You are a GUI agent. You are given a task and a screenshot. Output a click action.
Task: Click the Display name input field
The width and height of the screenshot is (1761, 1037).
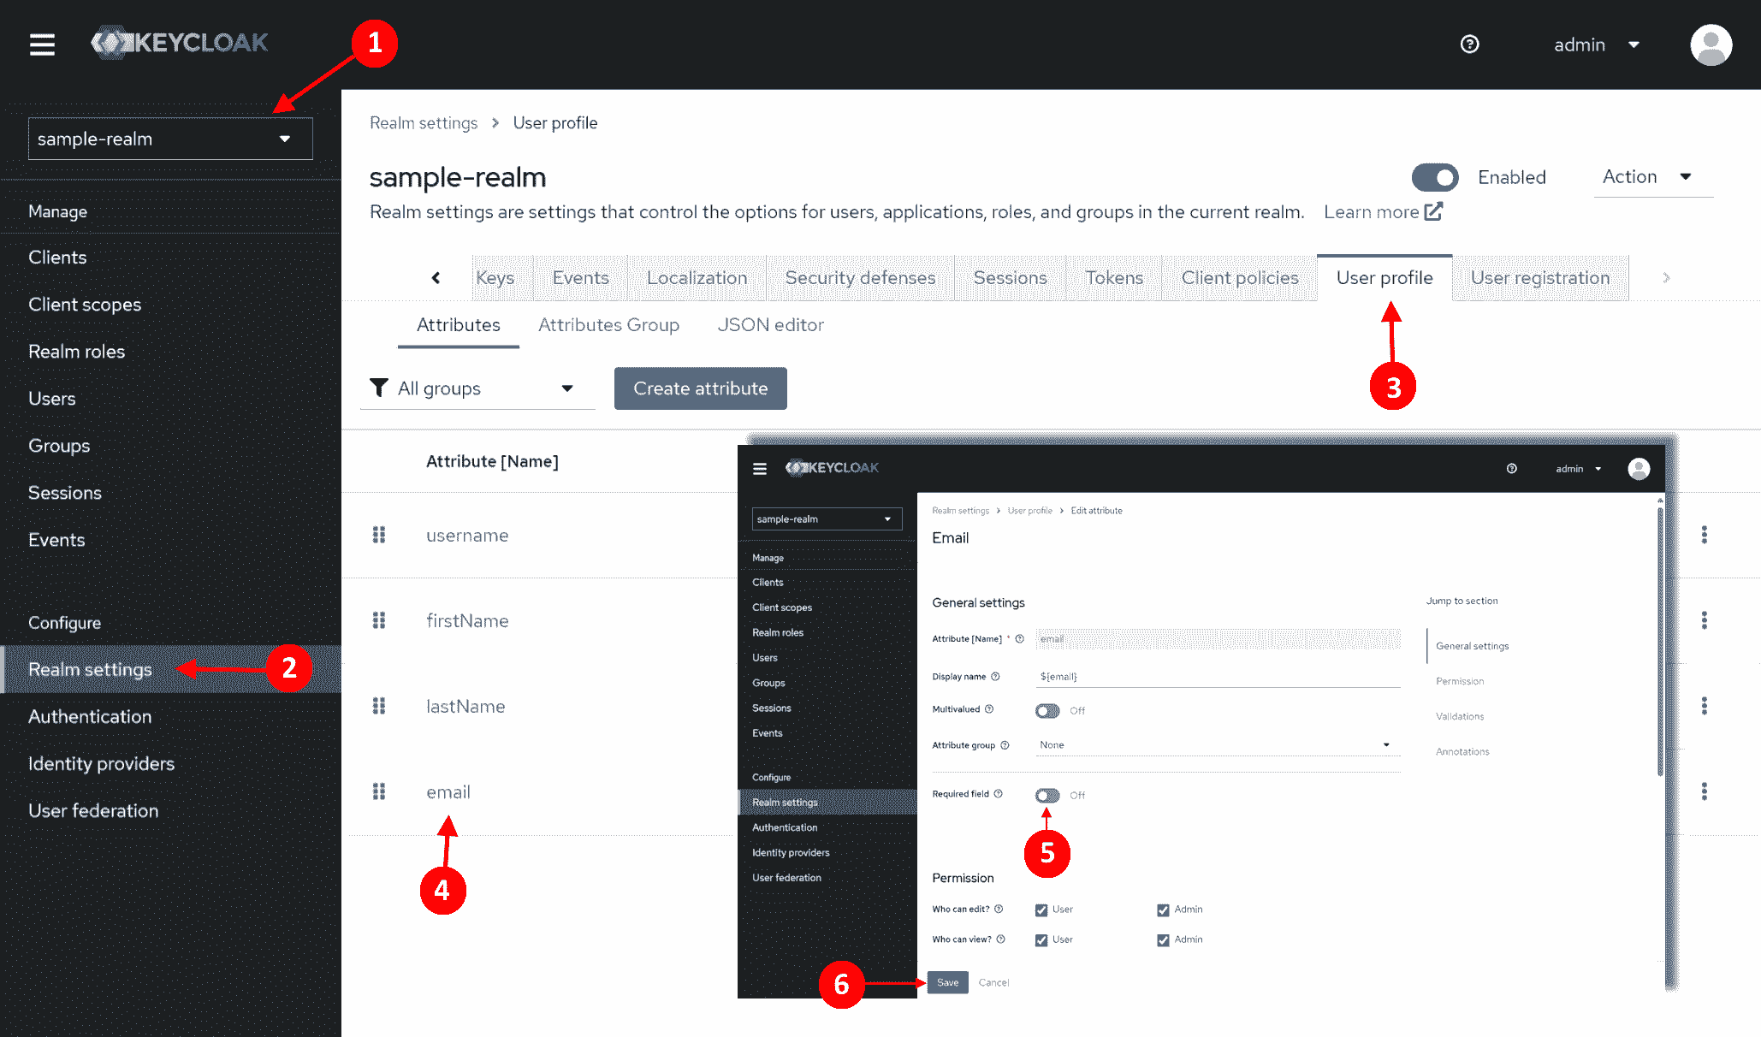pyautogui.click(x=1218, y=677)
